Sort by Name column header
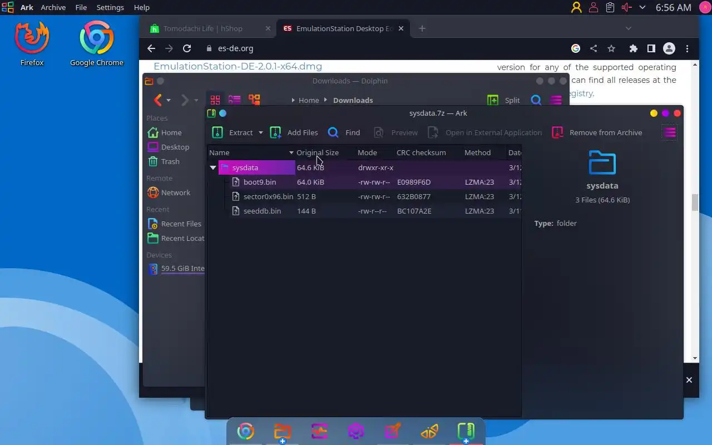Viewport: 712px width, 445px height. (251, 152)
